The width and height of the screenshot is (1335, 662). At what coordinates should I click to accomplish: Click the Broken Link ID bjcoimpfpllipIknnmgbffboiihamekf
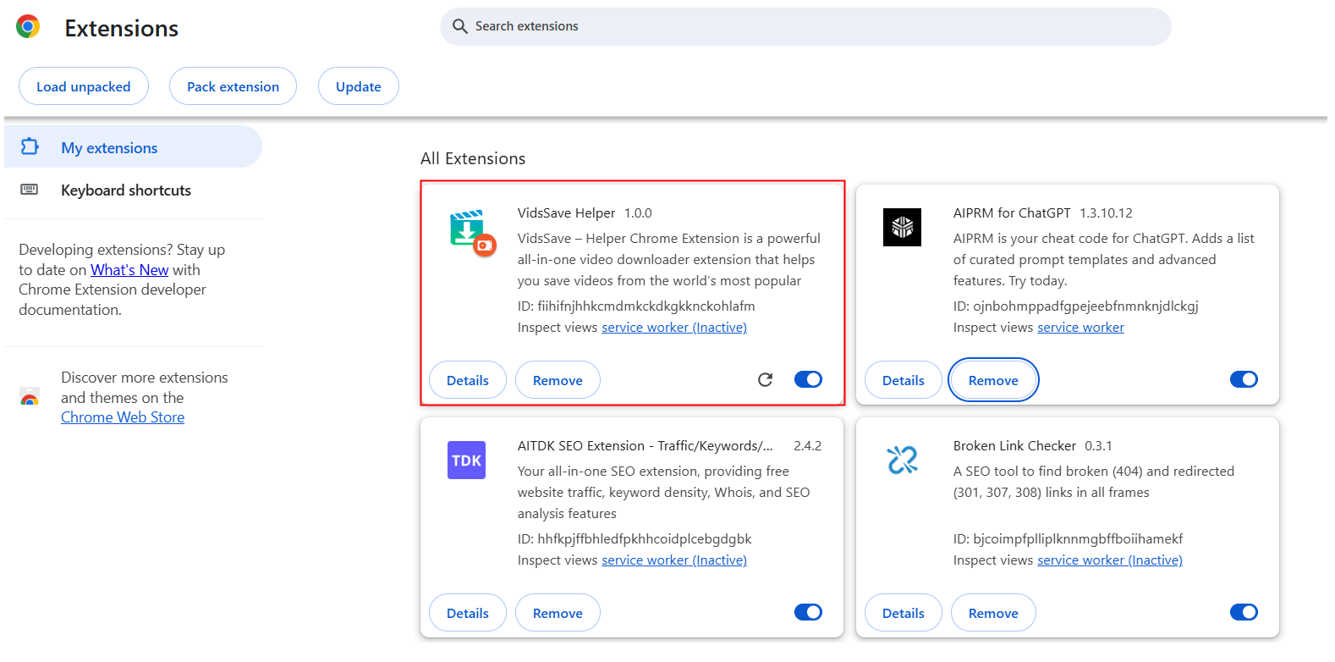coord(1078,539)
